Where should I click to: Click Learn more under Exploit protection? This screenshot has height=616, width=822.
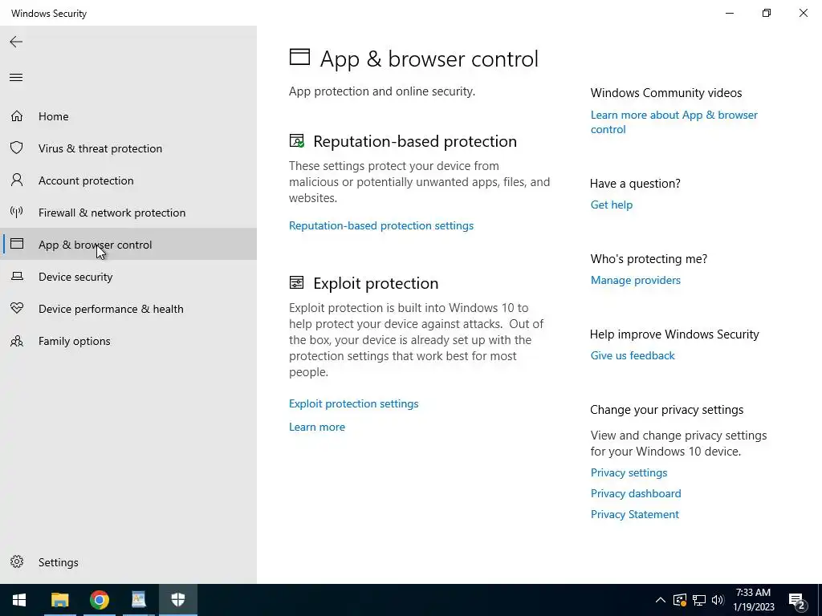coord(316,427)
